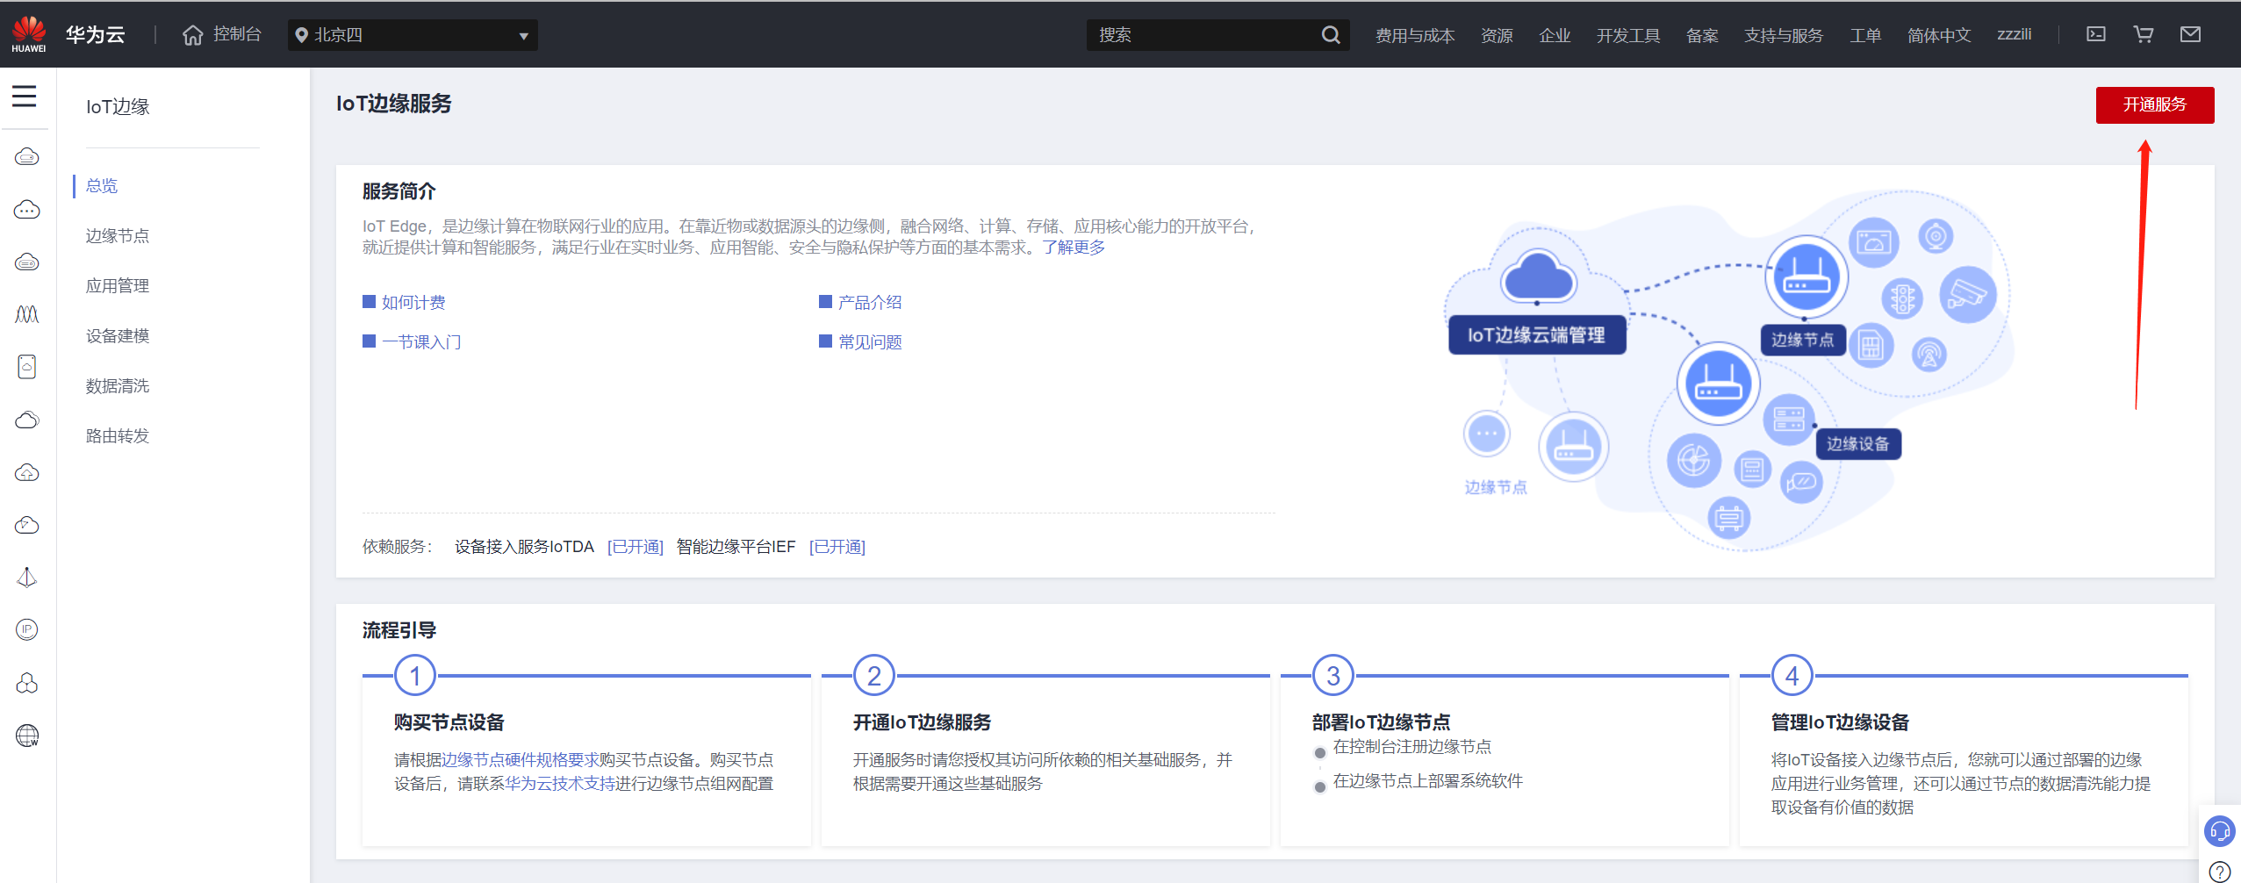Click the cloud with three dots sidebar icon
Viewport: 2241px width, 883px height.
click(27, 210)
